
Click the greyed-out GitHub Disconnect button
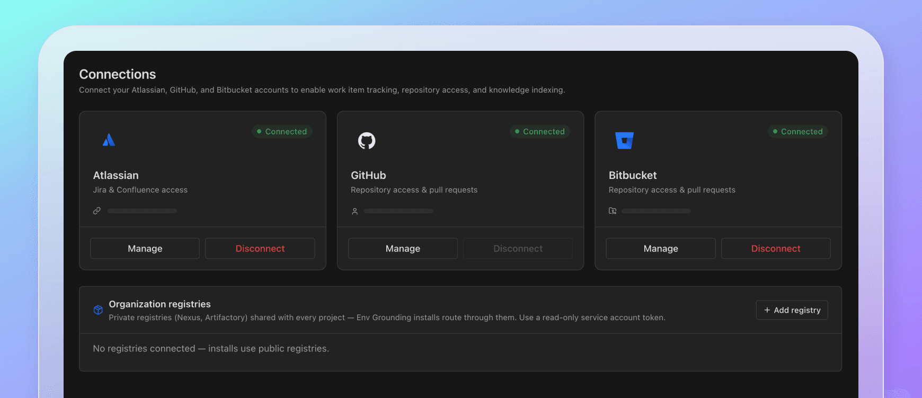(x=518, y=248)
